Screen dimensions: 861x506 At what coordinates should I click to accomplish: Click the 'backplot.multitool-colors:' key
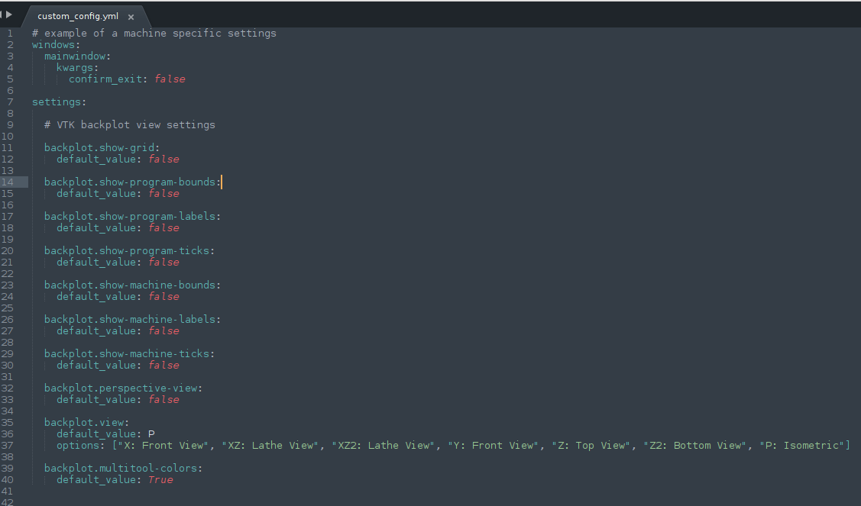(x=124, y=469)
